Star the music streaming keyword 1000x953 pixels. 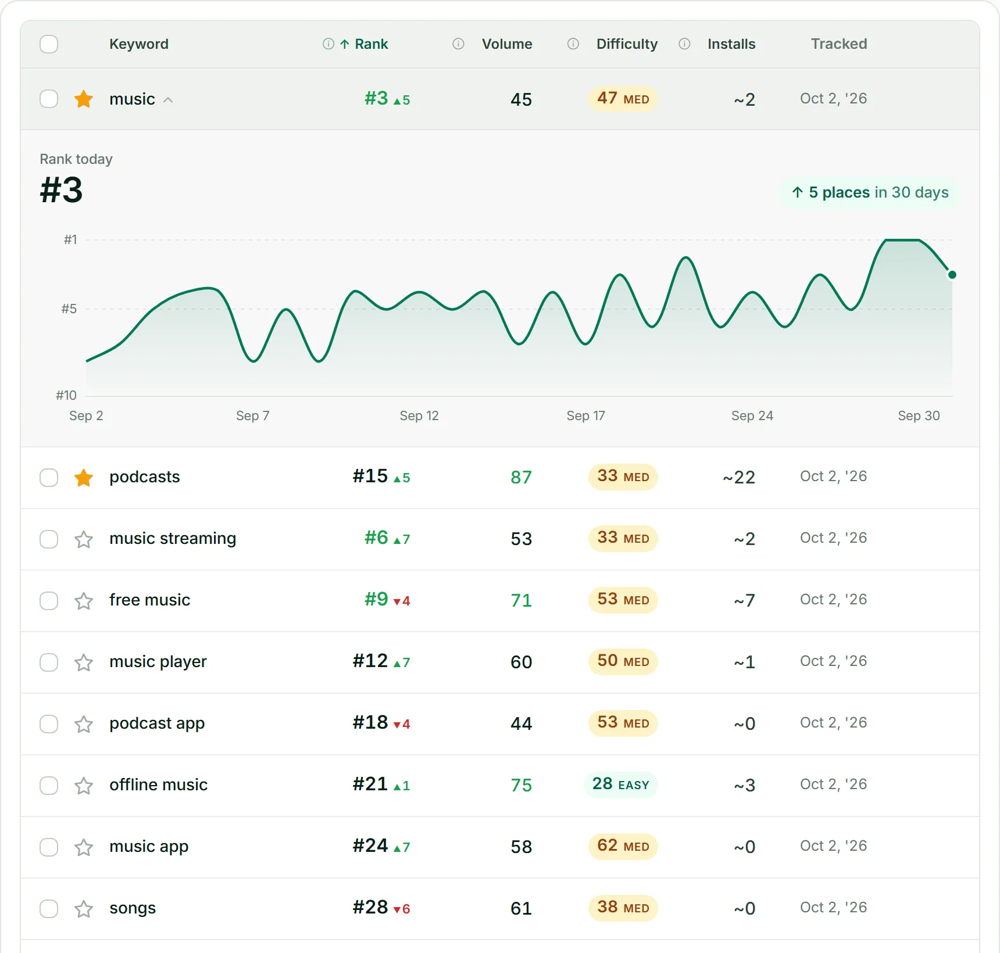coord(84,539)
